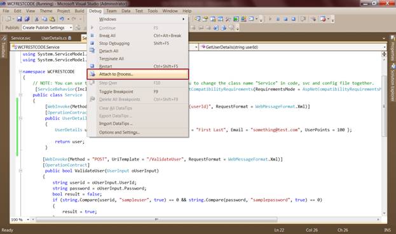The height and width of the screenshot is (234, 396).
Task: Click the blue web icon in second toolbar row
Action: (216, 28)
